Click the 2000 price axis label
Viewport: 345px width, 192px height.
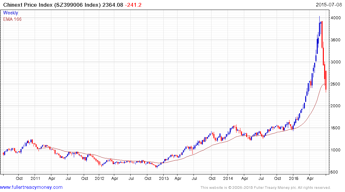(336, 106)
